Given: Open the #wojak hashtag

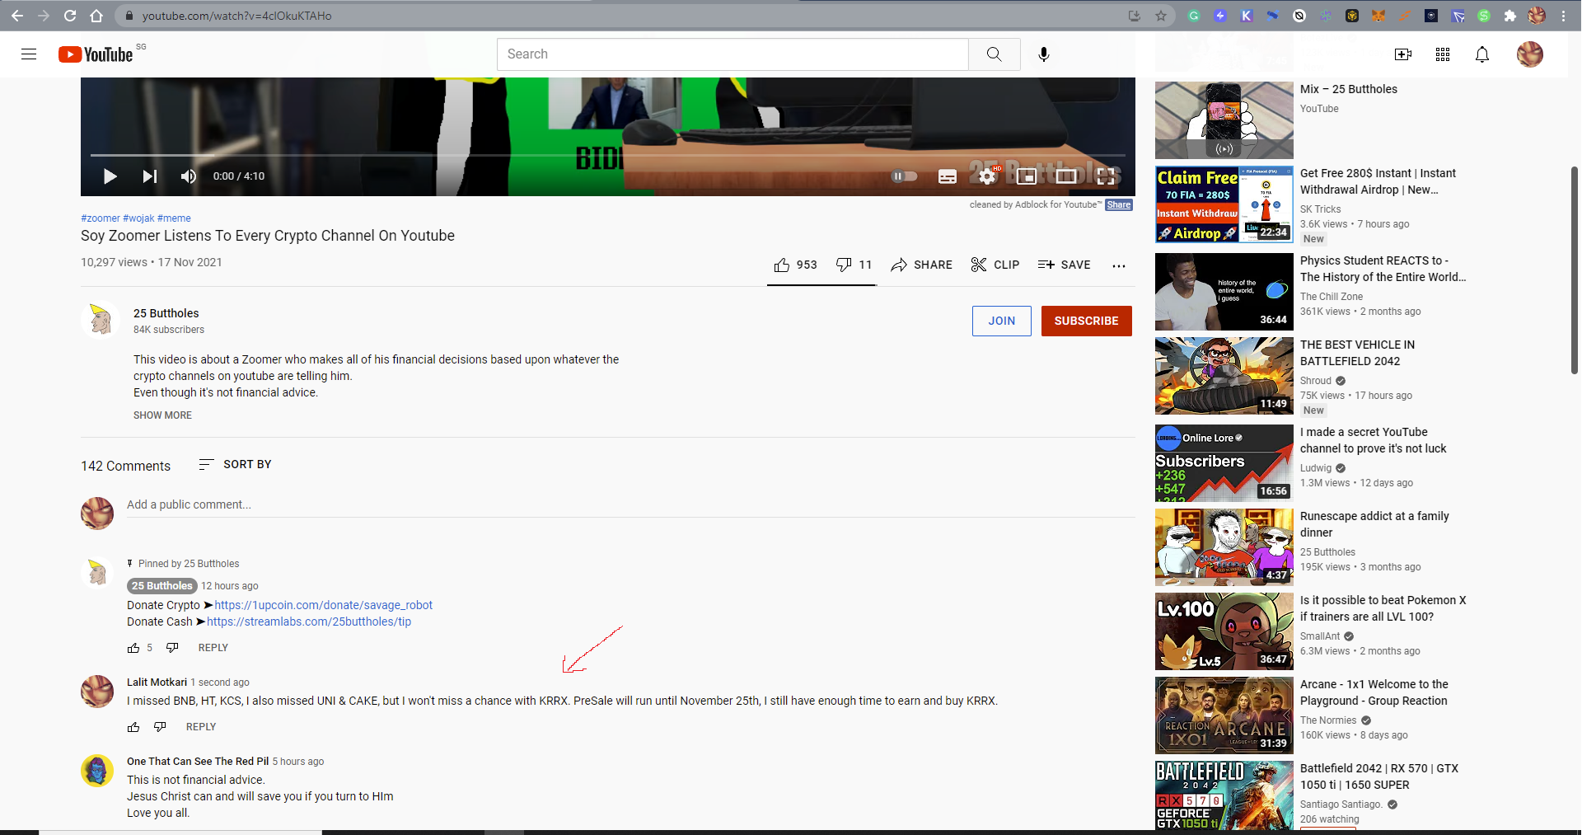Looking at the screenshot, I should (138, 218).
